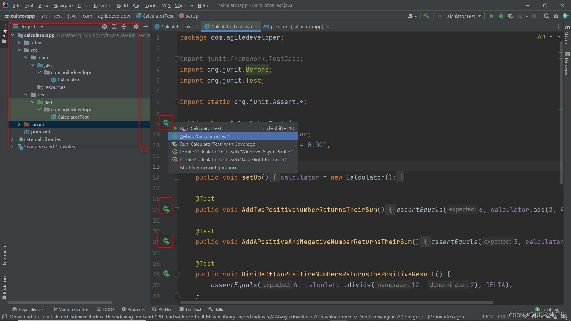Open Search Everywhere with the magnifier icon
The height and width of the screenshot is (321, 571).
point(547,16)
